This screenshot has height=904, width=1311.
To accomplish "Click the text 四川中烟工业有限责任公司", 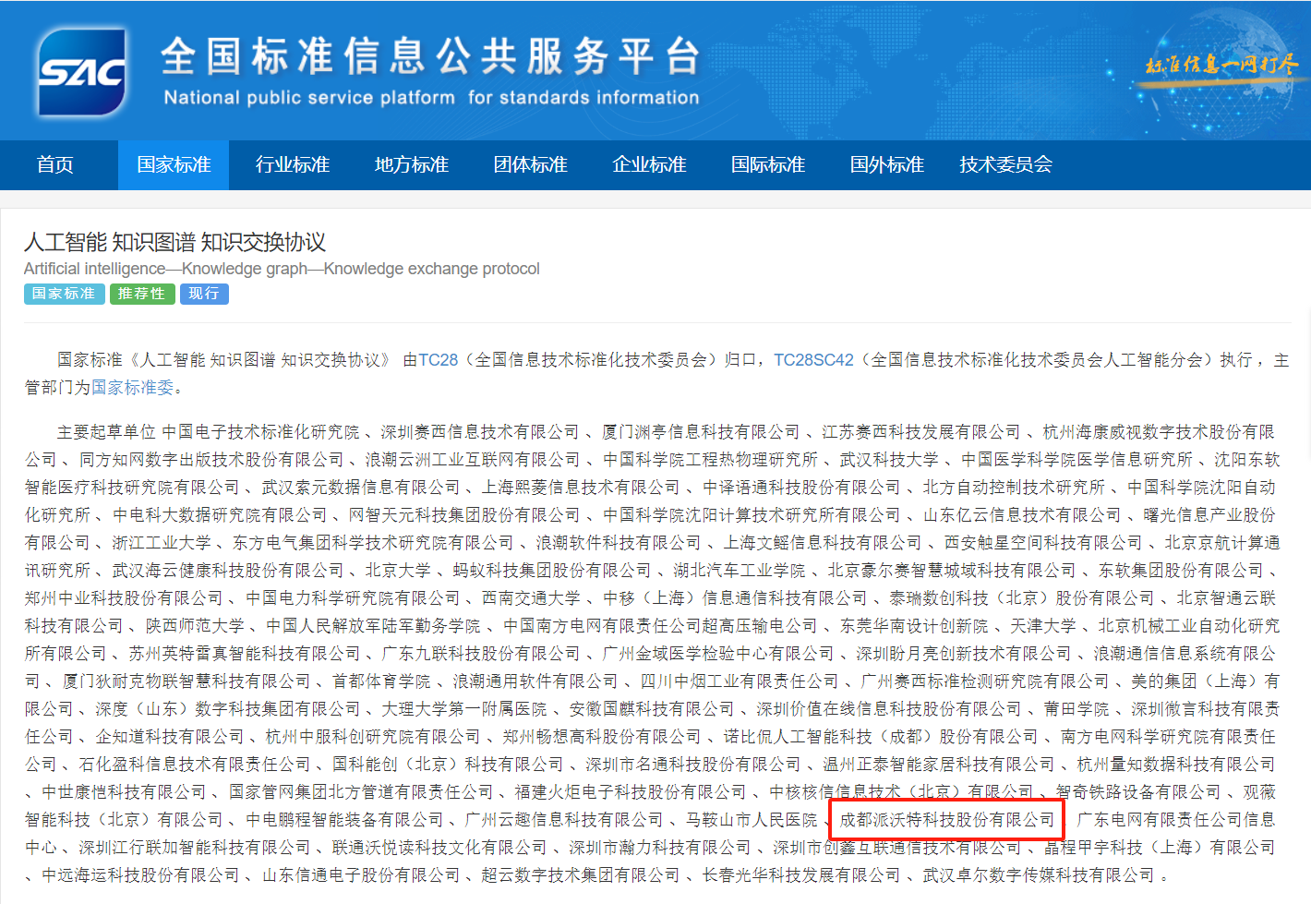I will click(740, 681).
